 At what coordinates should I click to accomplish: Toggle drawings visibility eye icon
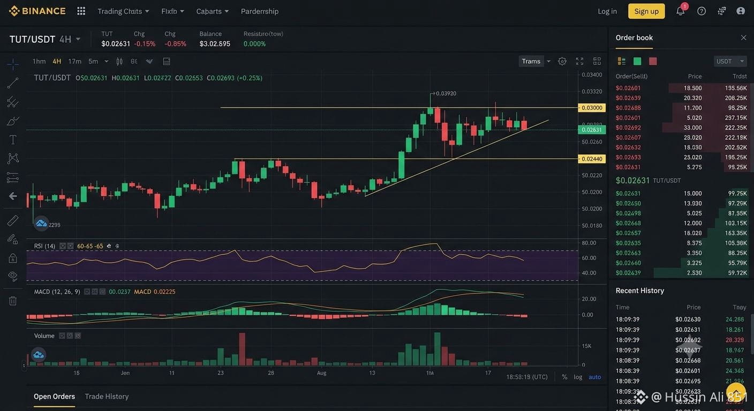click(13, 276)
